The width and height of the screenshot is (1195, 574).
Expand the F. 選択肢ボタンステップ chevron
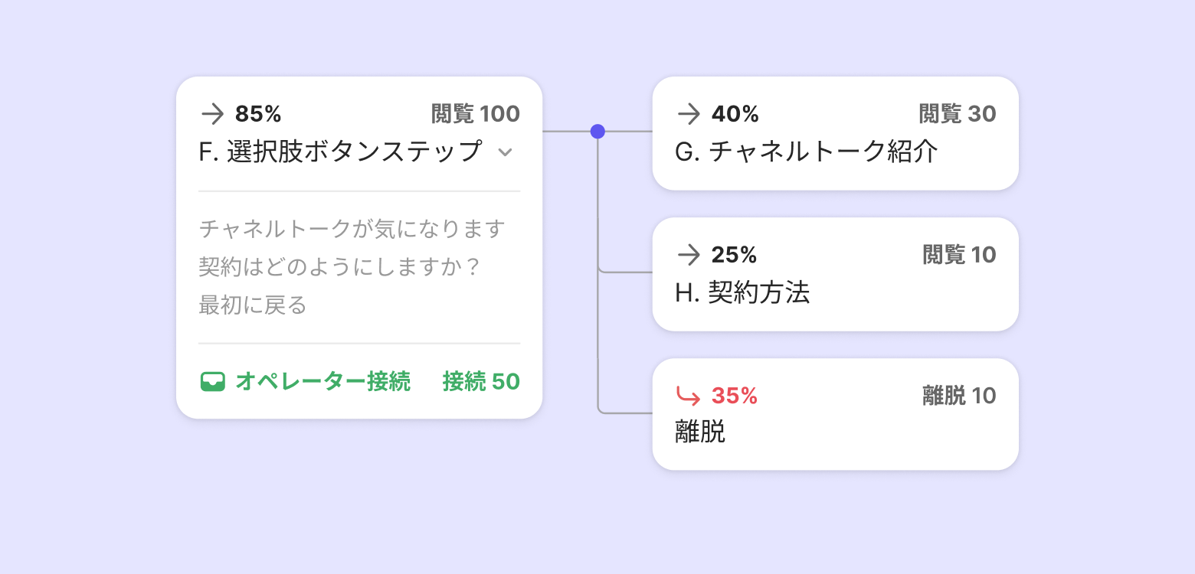pos(505,152)
